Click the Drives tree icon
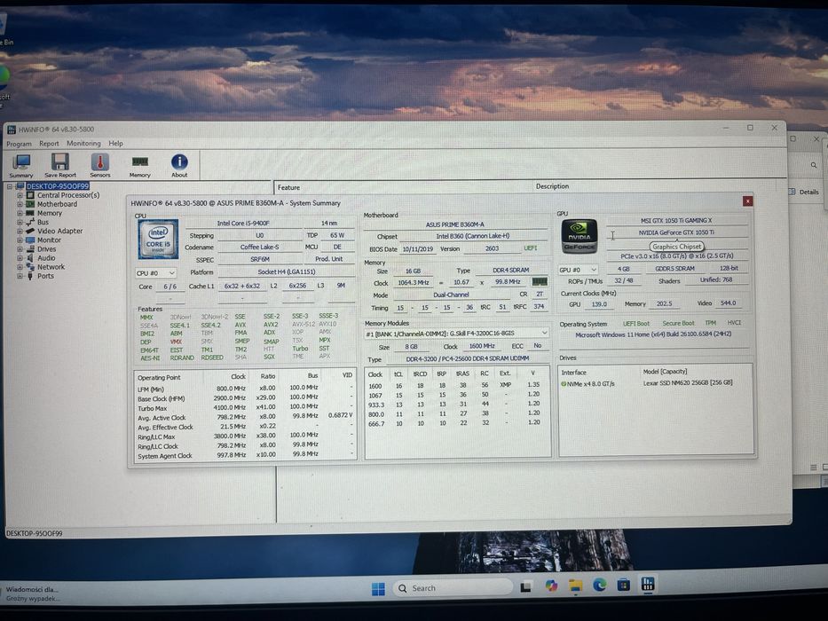This screenshot has height=621, width=828. coord(30,248)
